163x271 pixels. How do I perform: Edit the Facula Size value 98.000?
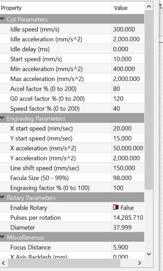(x=128, y=178)
